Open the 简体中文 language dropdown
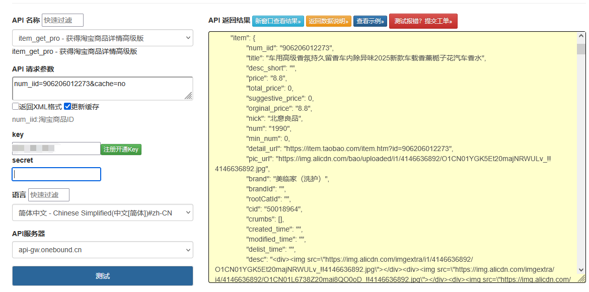The width and height of the screenshot is (589, 292). click(x=103, y=212)
